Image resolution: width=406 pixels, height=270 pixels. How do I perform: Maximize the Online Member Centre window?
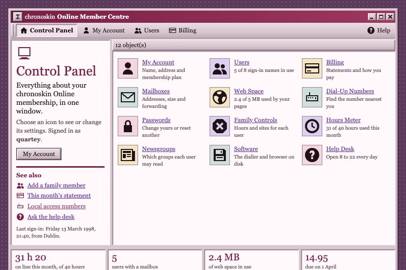click(381, 17)
